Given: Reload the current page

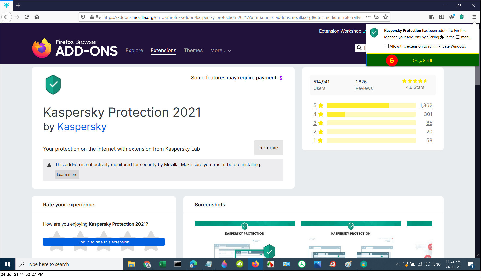Looking at the screenshot, I should point(27,17).
